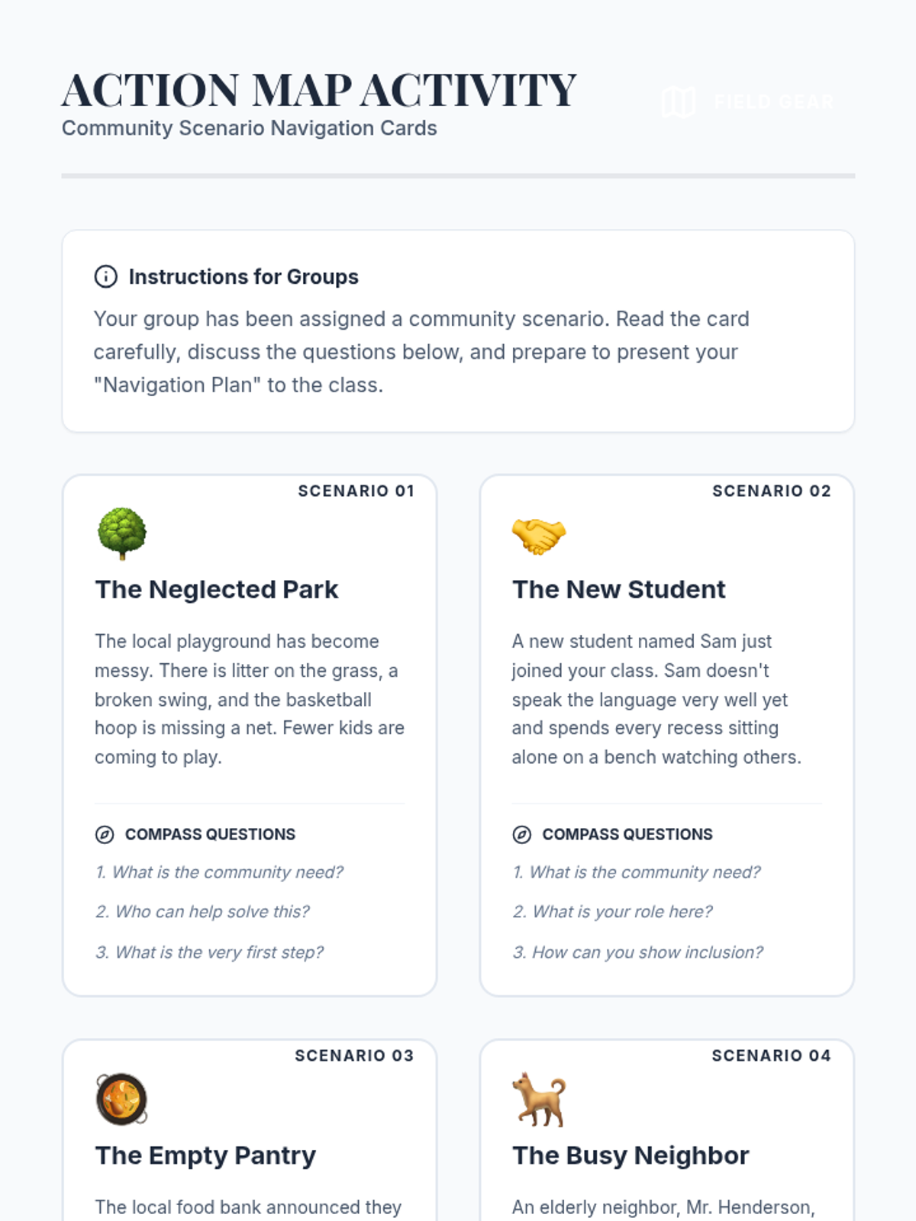Click the SCENARIO 01 label
Image resolution: width=916 pixels, height=1221 pixels.
(356, 491)
